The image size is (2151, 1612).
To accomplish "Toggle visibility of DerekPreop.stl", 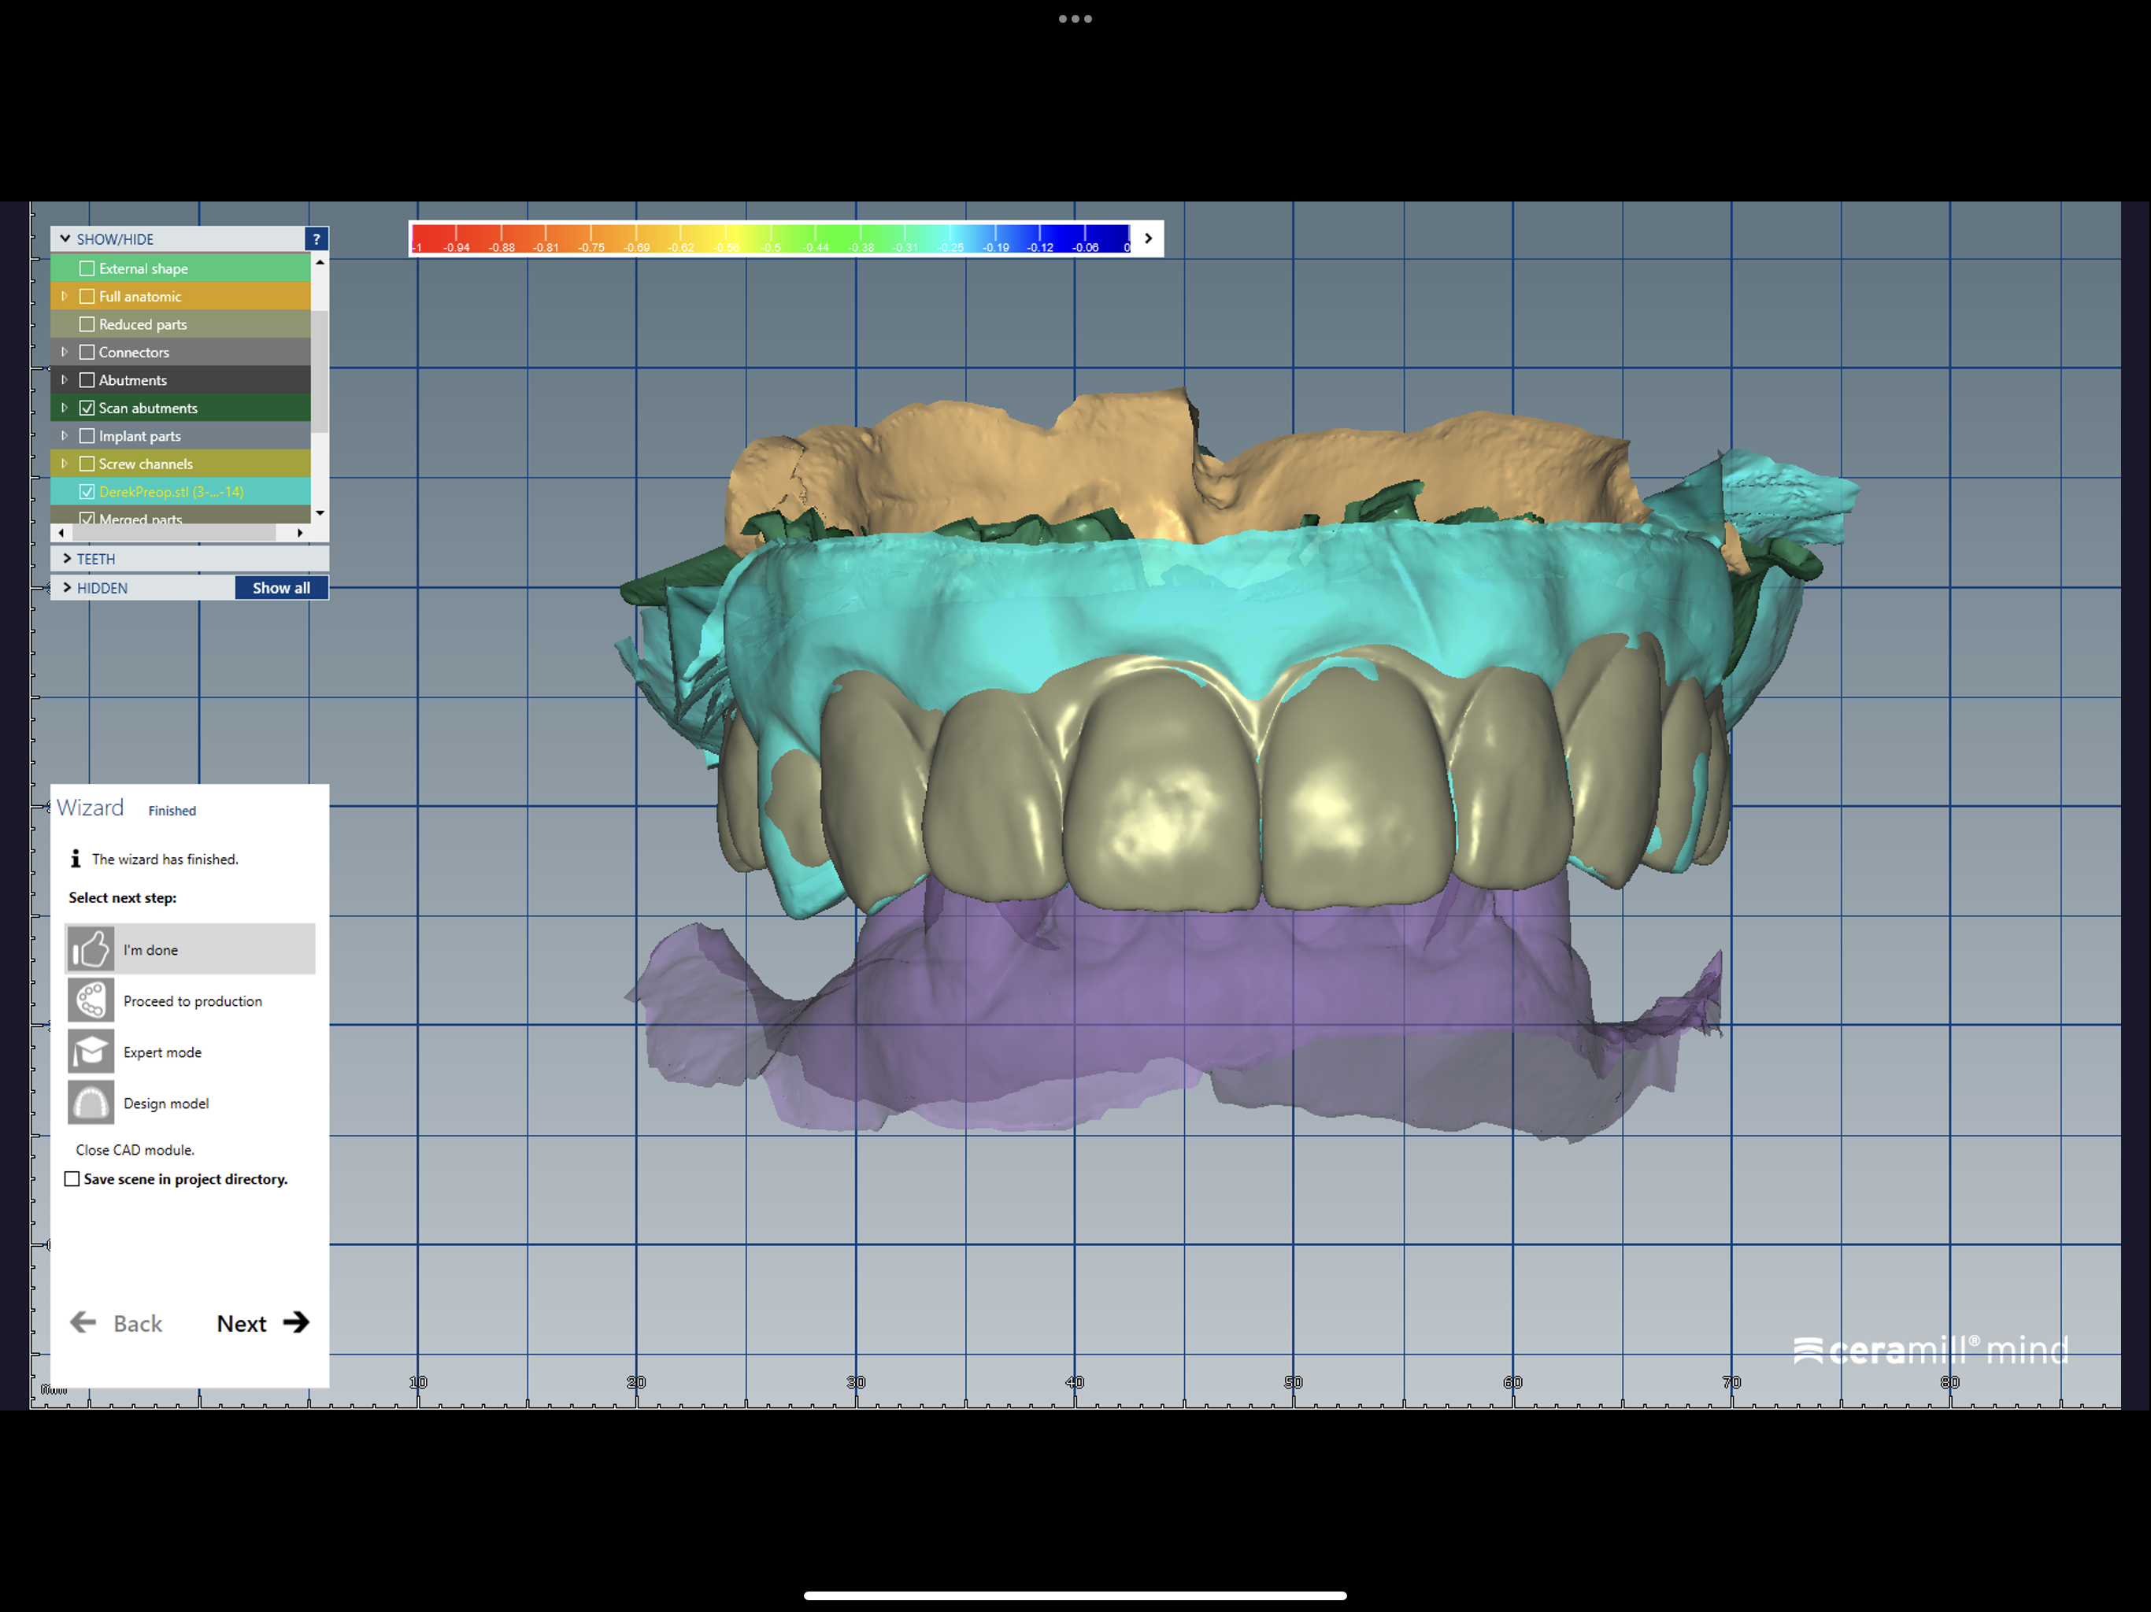I will point(87,491).
